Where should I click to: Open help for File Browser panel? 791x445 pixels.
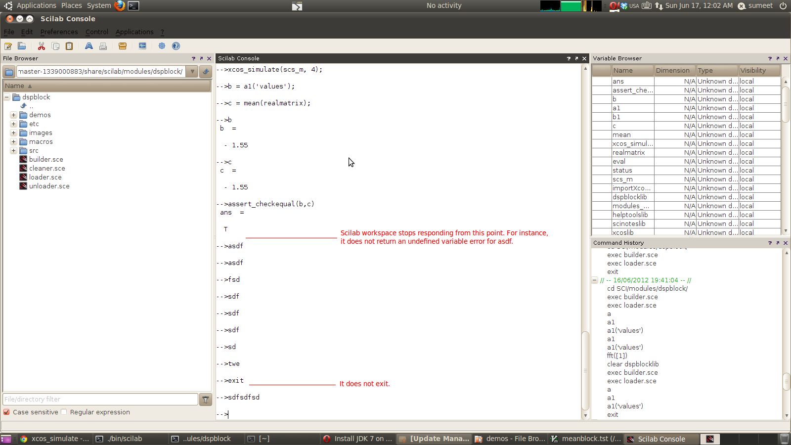193,58
